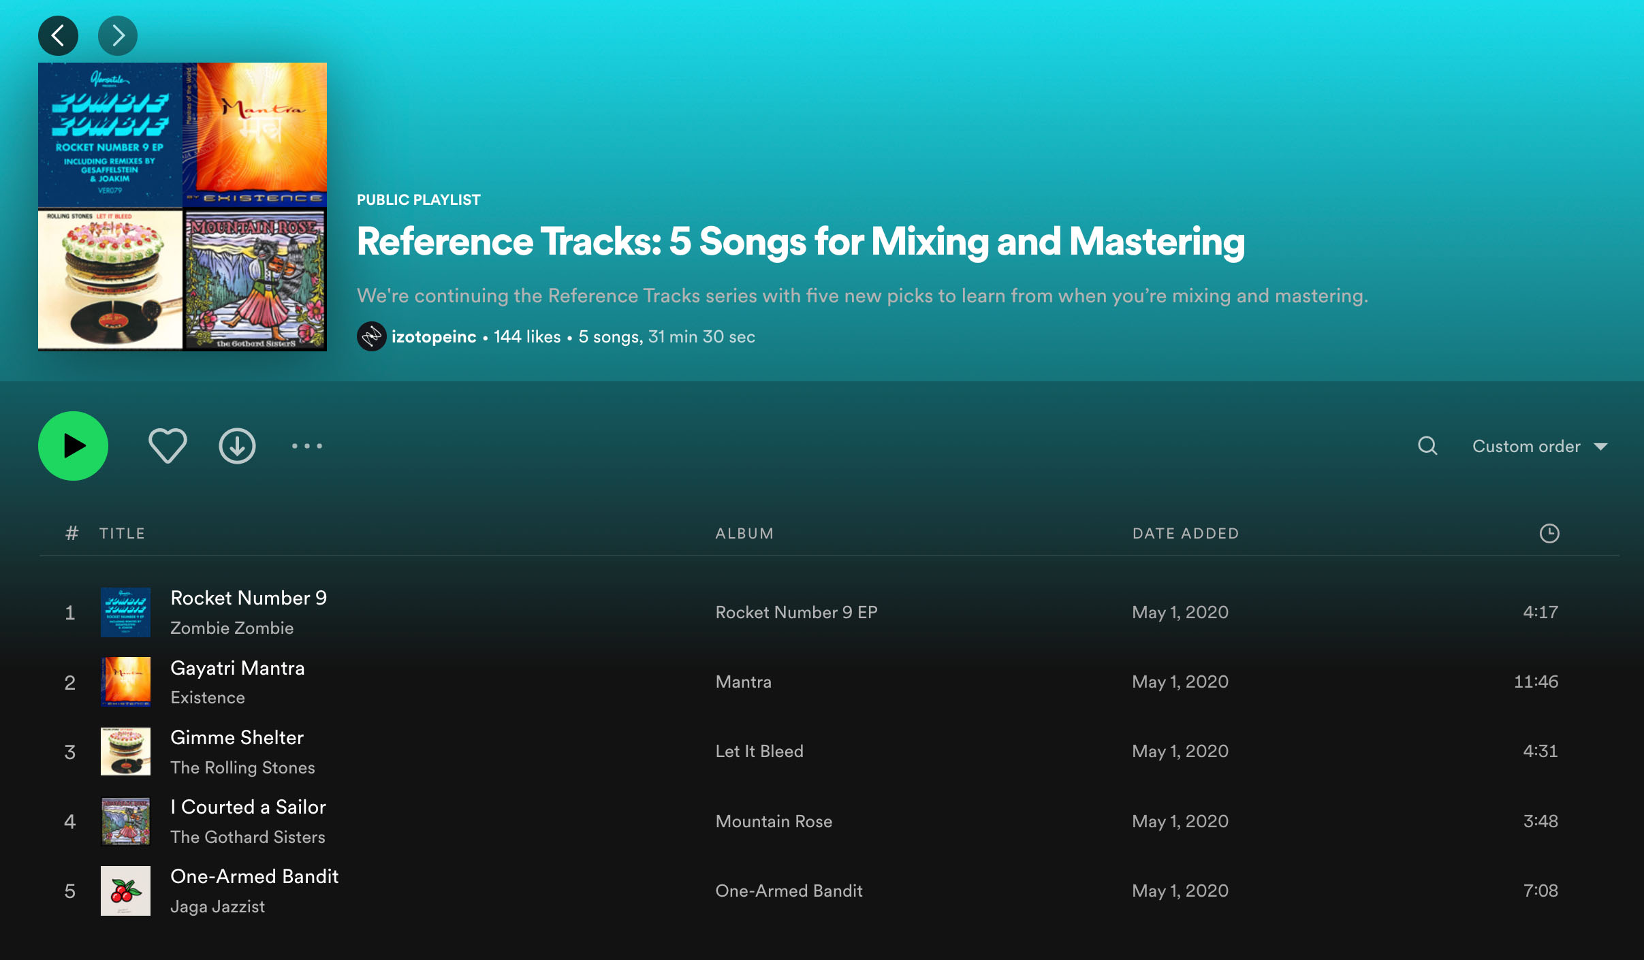Click the '#' column header
1644x960 pixels.
[x=72, y=533]
